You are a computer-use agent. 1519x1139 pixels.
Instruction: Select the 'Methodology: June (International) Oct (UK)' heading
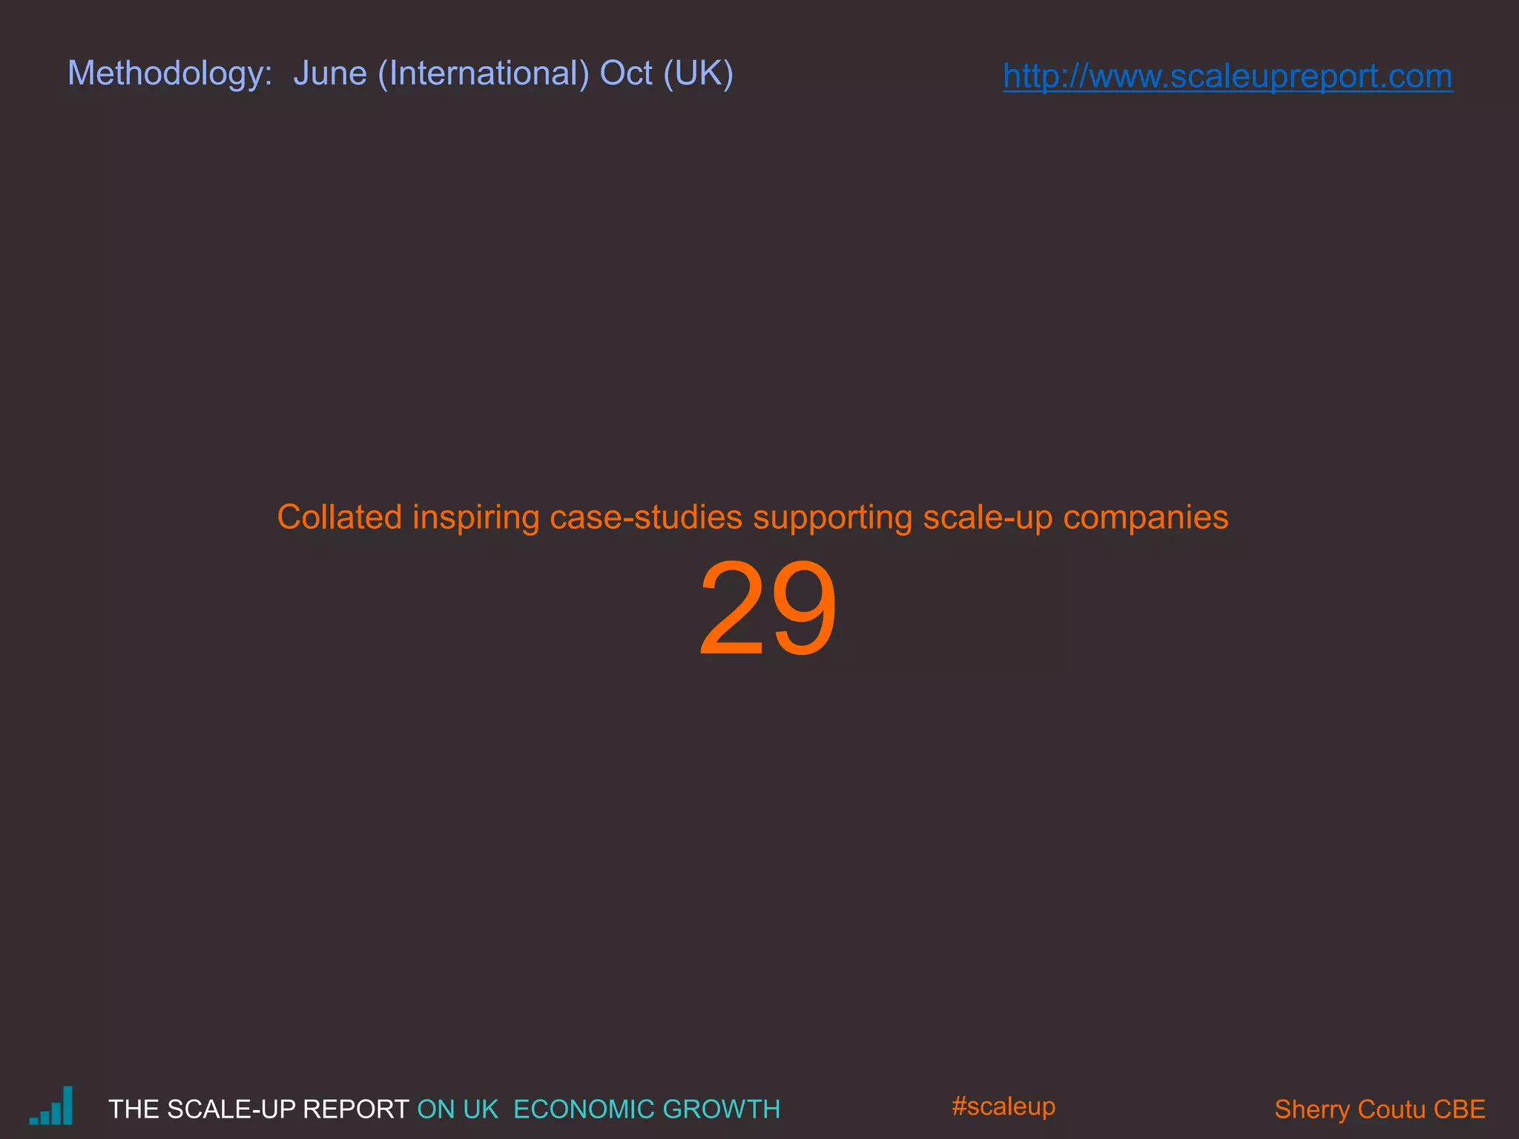(401, 74)
